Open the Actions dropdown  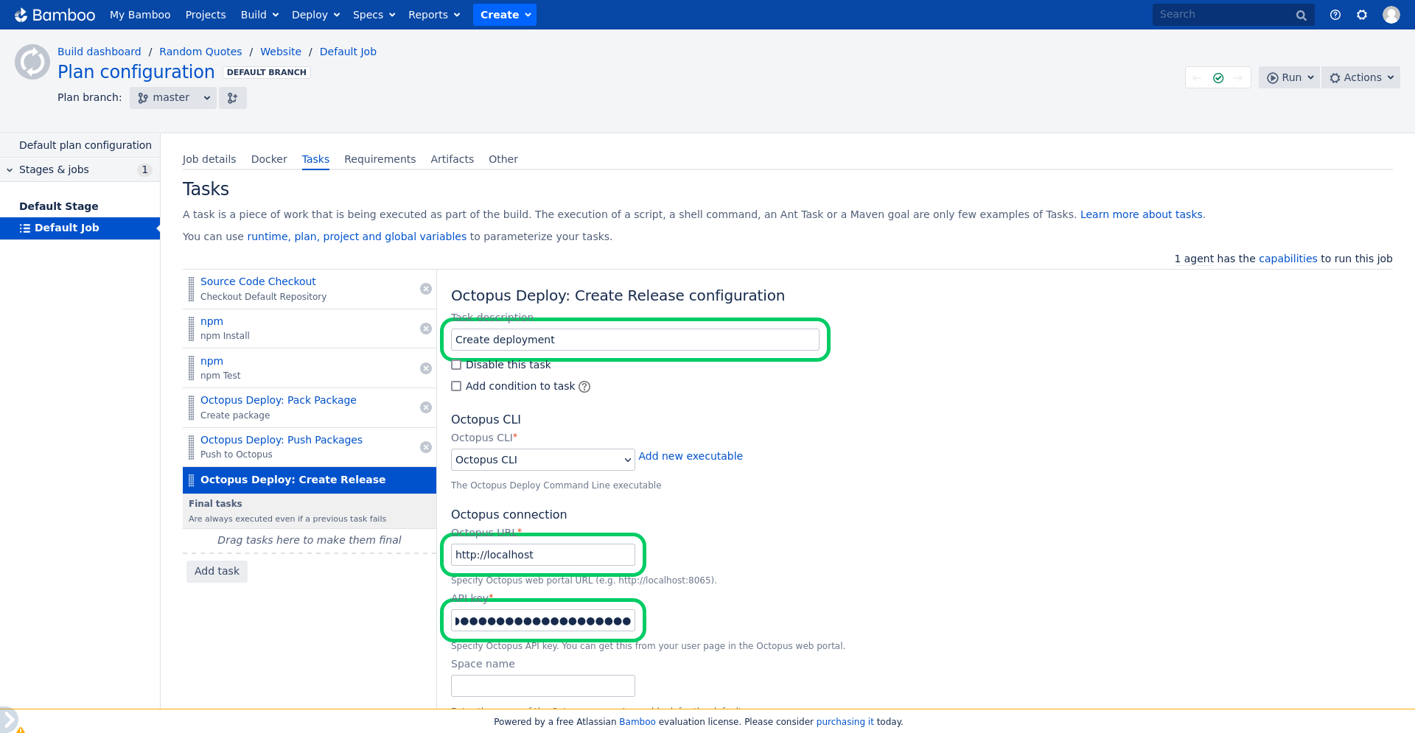(x=1361, y=77)
